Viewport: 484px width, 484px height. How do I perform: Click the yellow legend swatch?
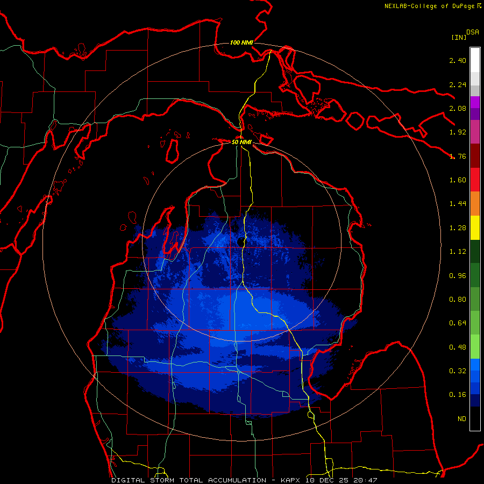coord(475,227)
